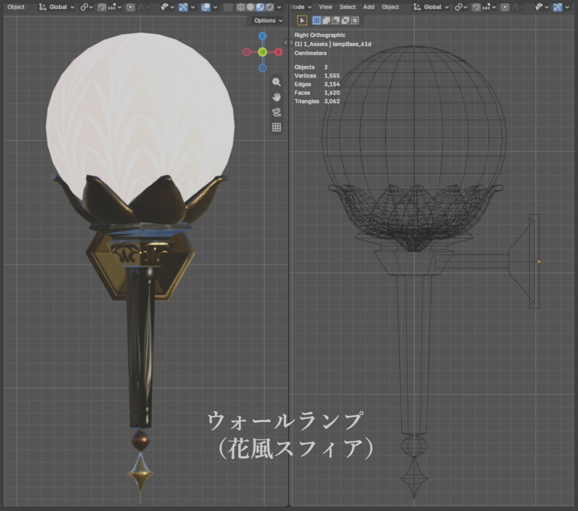The image size is (578, 511).
Task: Collapse sidebar arrow at left viewport edge
Action: click(x=286, y=43)
